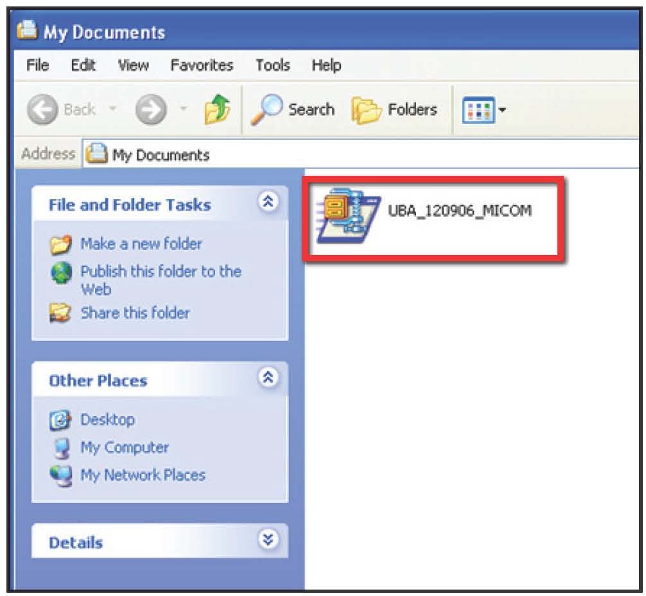Click the Views icon in toolbar
Viewport: 646px width, 596px height.
(x=478, y=110)
